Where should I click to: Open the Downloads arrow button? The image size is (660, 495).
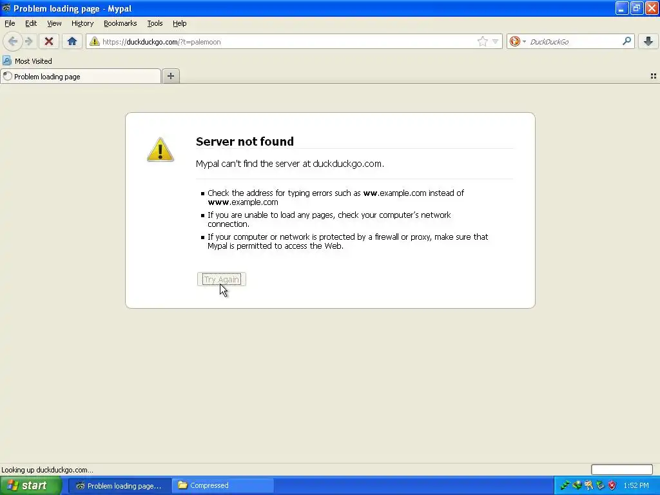click(648, 41)
